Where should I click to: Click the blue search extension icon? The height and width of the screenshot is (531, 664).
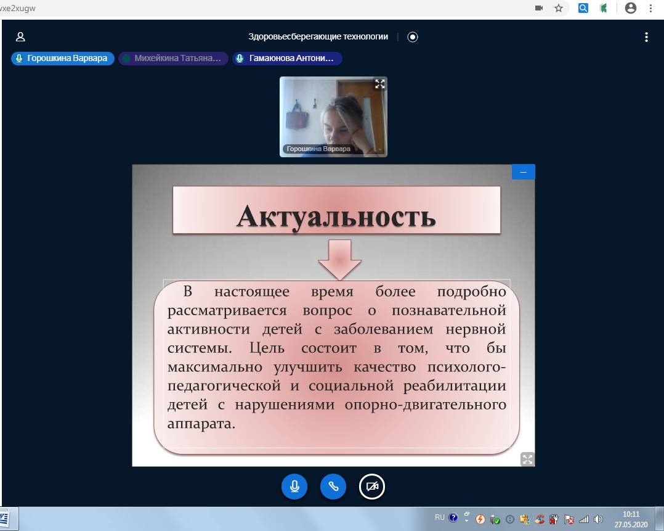coord(583,8)
